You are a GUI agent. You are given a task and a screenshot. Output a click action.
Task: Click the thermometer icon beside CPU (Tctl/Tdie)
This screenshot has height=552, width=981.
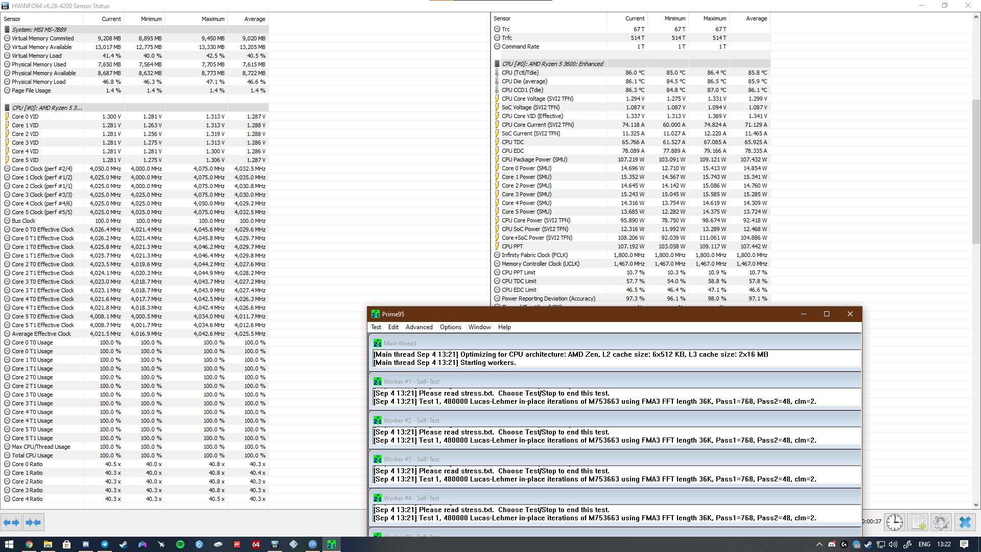pyautogui.click(x=497, y=73)
